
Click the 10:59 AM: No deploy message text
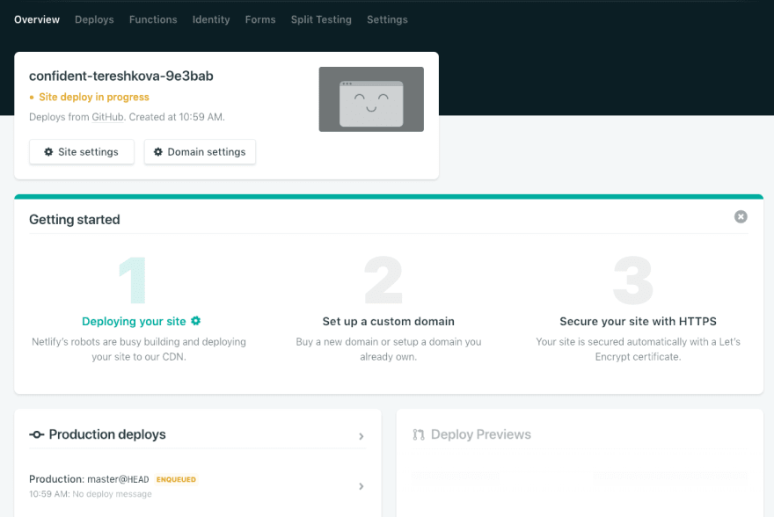[x=91, y=494]
